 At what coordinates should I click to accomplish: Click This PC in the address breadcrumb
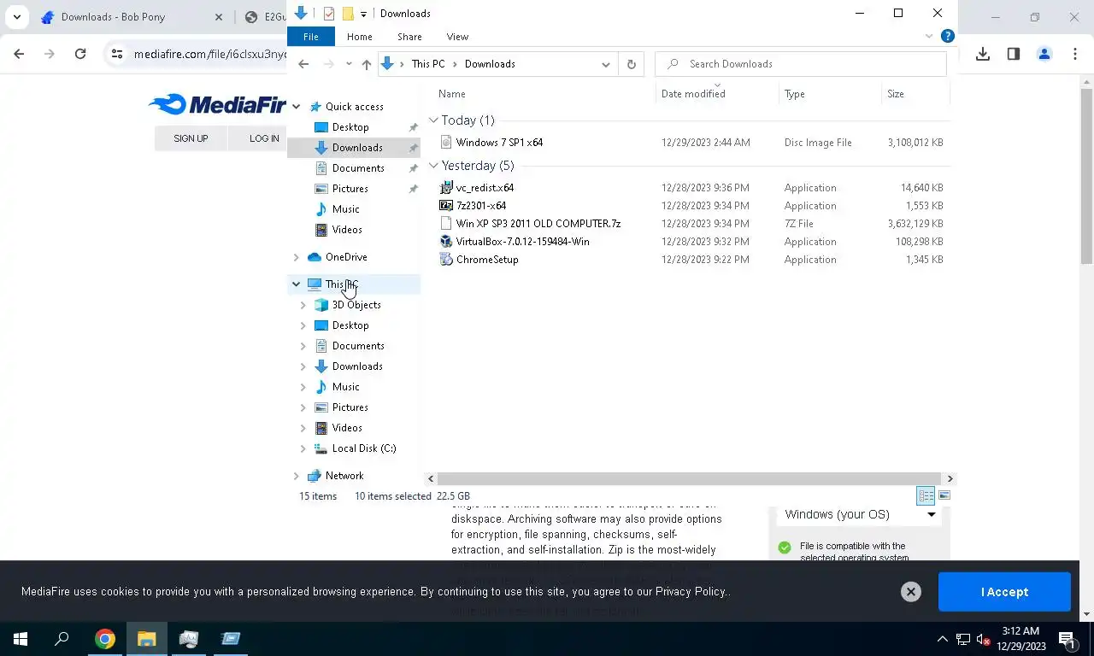(x=428, y=64)
